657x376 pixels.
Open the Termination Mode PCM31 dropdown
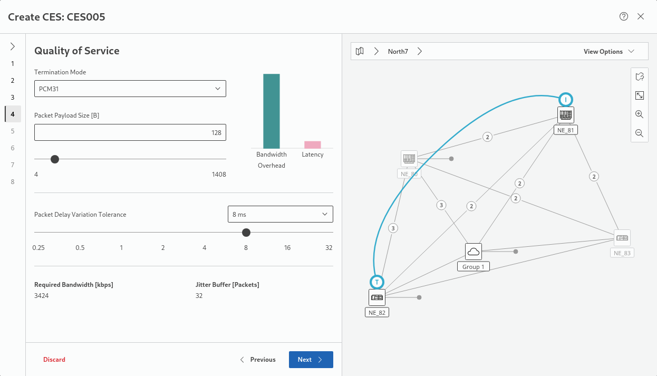[x=130, y=89]
